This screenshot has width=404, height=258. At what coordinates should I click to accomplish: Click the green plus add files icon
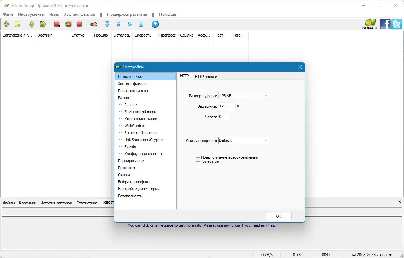point(6,24)
